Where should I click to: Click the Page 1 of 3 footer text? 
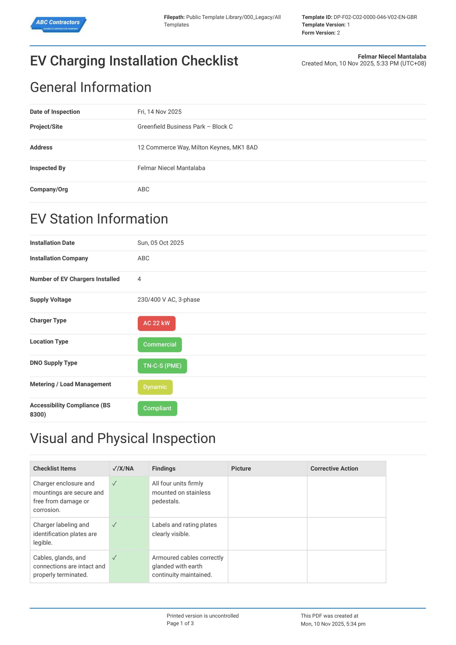point(180,623)
